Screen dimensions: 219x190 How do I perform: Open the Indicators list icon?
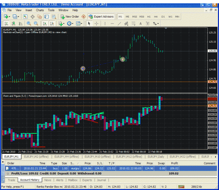coord(61,24)
